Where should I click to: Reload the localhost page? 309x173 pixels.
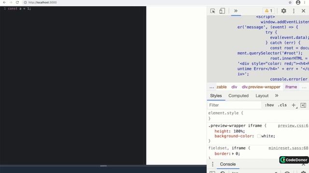point(17,2)
